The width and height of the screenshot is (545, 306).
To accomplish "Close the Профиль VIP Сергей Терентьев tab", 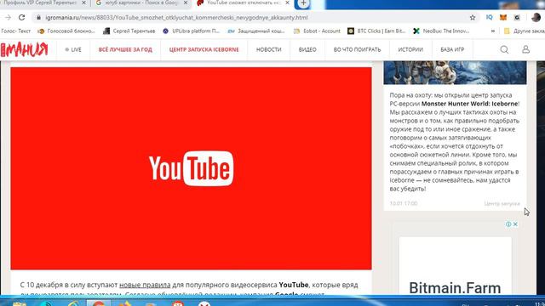I will (83, 3).
